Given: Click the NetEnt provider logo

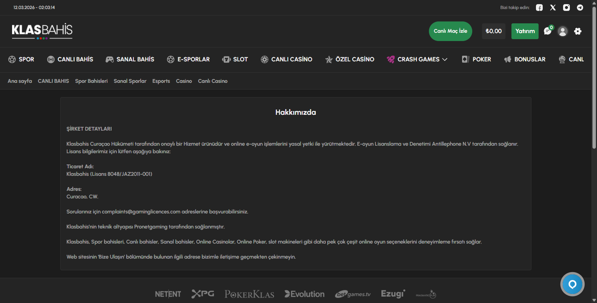Looking at the screenshot, I should click(168, 294).
